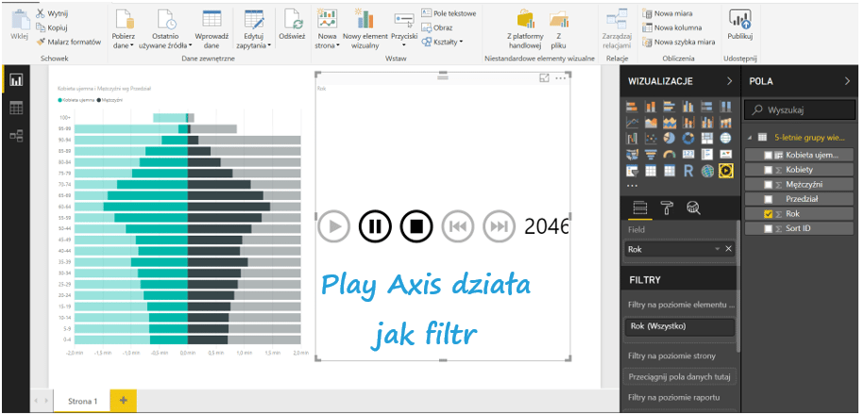The width and height of the screenshot is (865, 415).
Task: Uncheck the Rok field checkbox
Action: (766, 214)
